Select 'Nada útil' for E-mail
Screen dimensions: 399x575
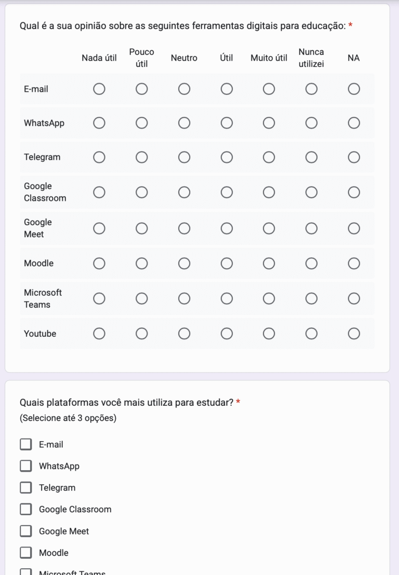point(99,89)
